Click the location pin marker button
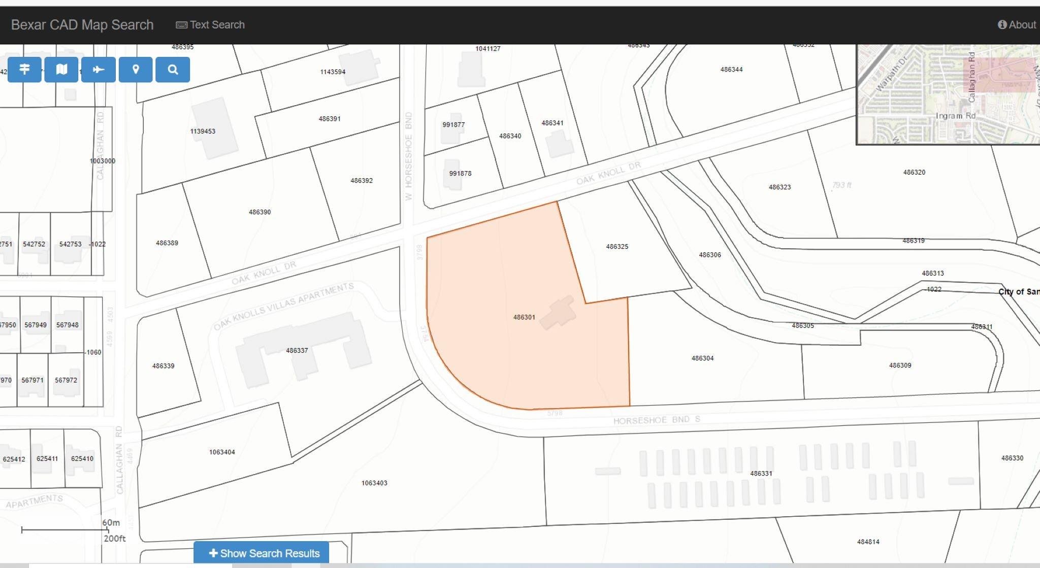1040x568 pixels. (x=136, y=70)
